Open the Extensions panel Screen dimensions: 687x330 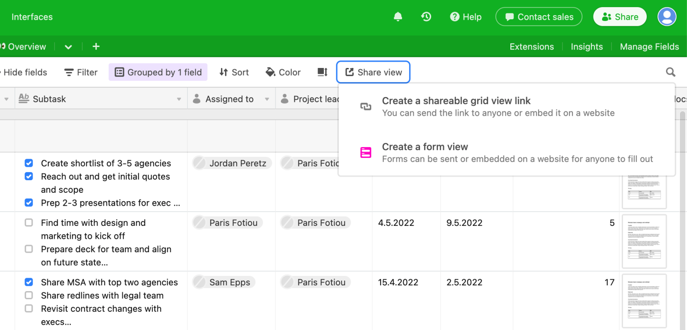[531, 46]
